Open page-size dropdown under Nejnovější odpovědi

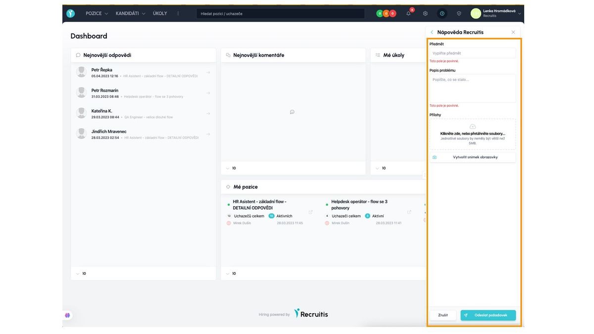81,274
